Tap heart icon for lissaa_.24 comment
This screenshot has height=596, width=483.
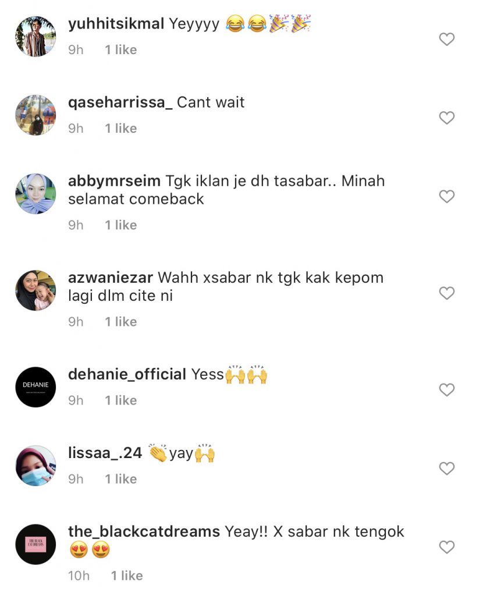[446, 469]
